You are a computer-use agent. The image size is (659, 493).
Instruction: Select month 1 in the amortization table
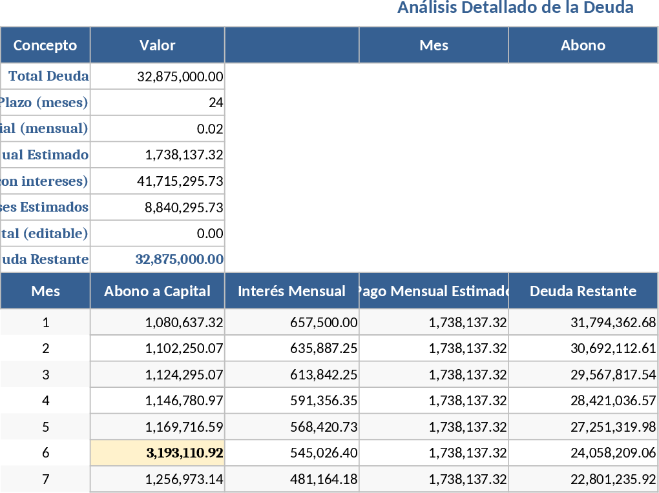pos(45,322)
